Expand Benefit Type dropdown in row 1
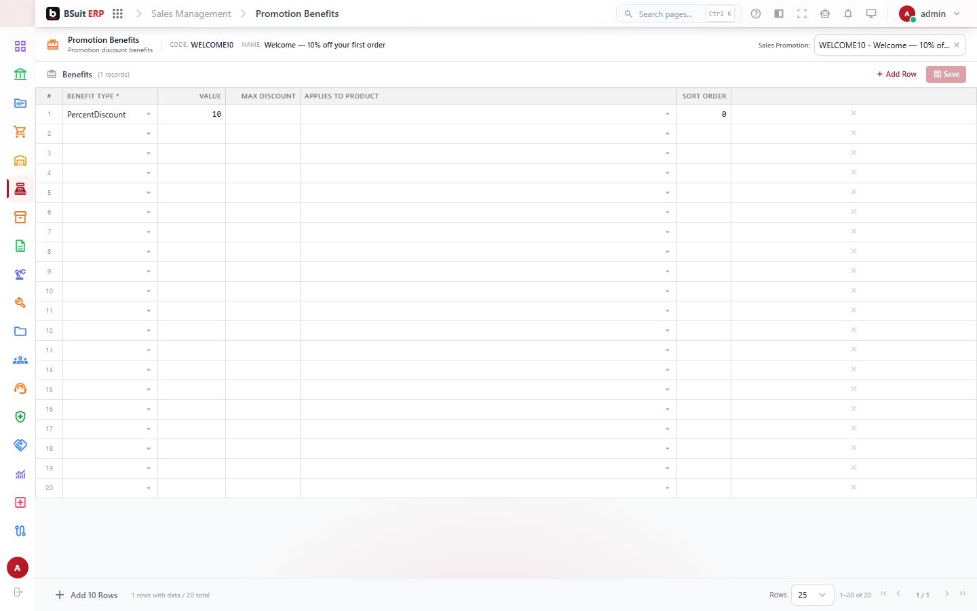The width and height of the screenshot is (977, 611). (x=149, y=114)
